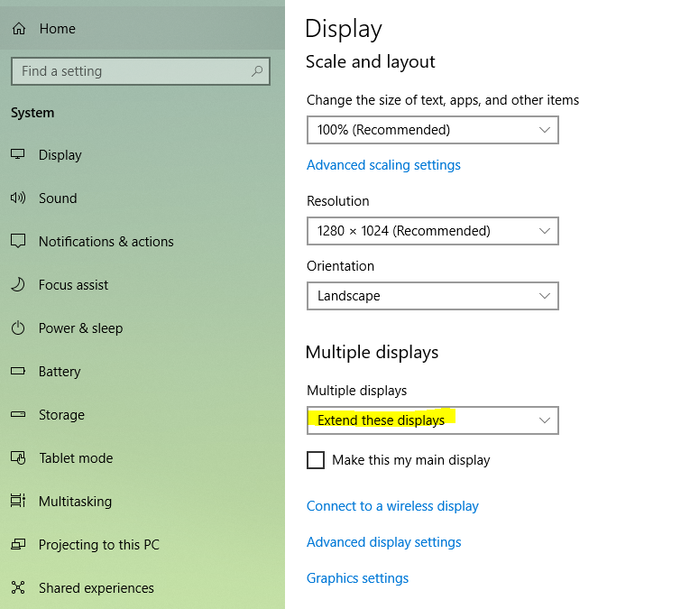The width and height of the screenshot is (699, 609).
Task: Open Advanced scaling settings link
Action: click(383, 165)
